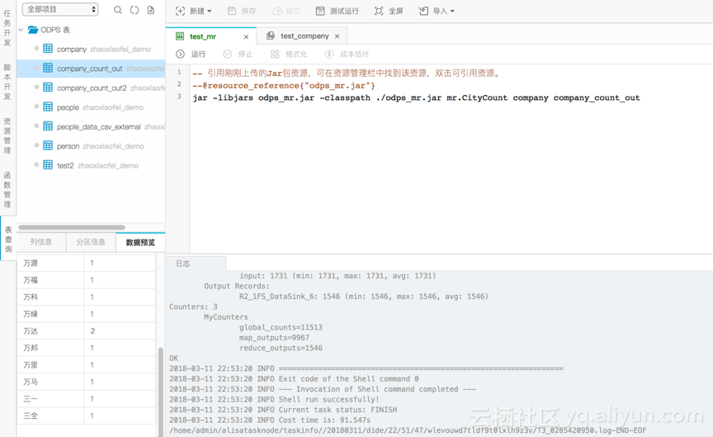
Task: Click table icon next to people_data_csv_external
Action: (x=48, y=126)
